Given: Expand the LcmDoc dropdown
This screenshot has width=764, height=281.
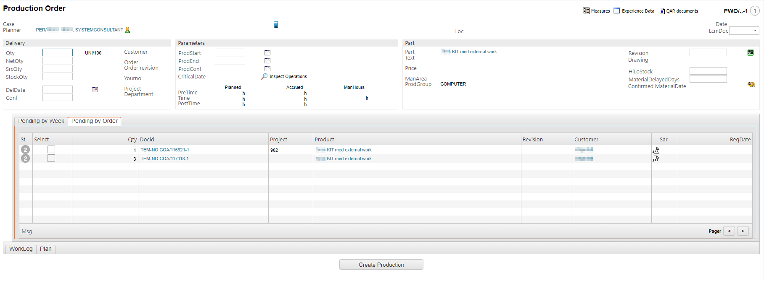Looking at the screenshot, I should (755, 31).
